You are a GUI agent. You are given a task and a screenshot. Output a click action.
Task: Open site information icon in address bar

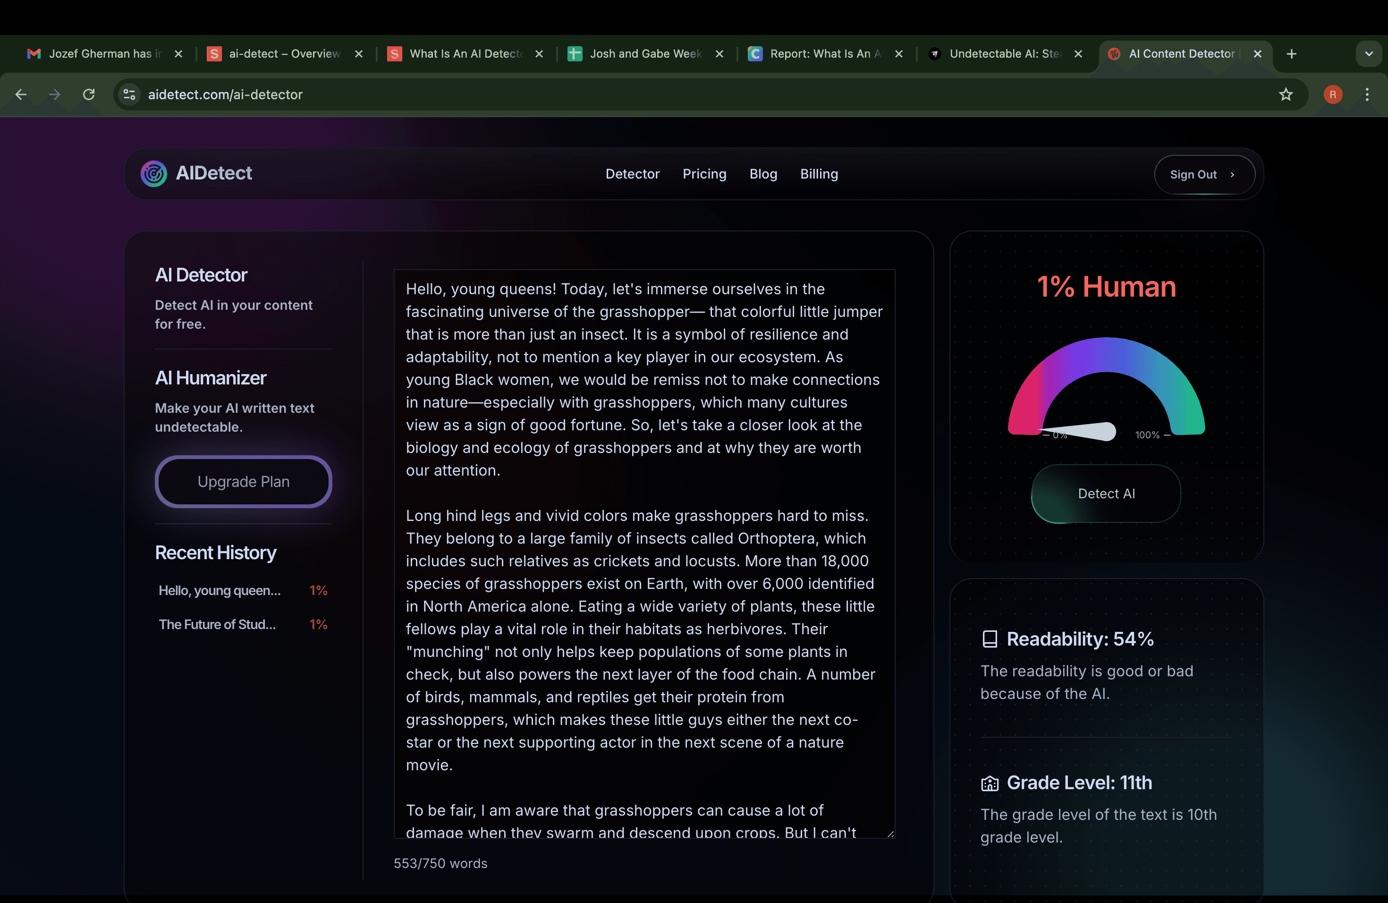click(129, 94)
